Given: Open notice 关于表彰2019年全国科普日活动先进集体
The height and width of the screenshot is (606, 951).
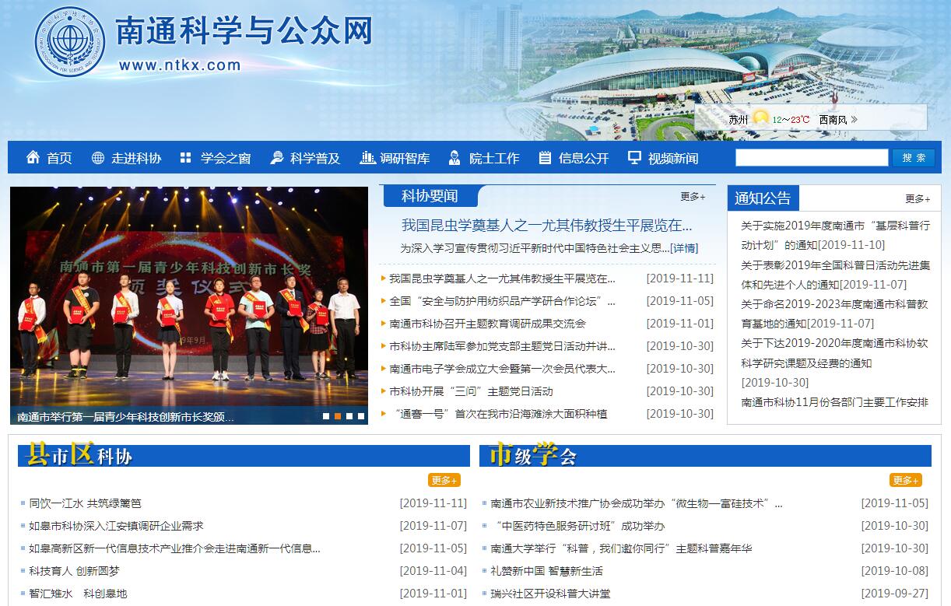Looking at the screenshot, I should click(835, 275).
